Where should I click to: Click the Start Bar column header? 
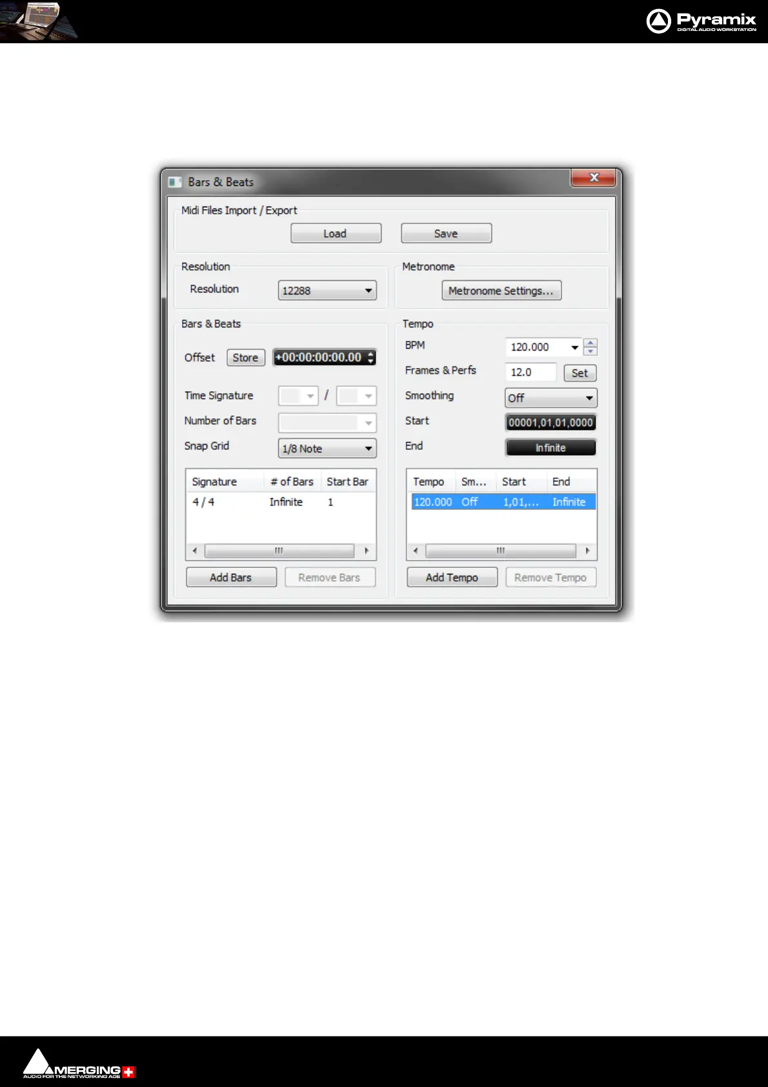tap(348, 482)
